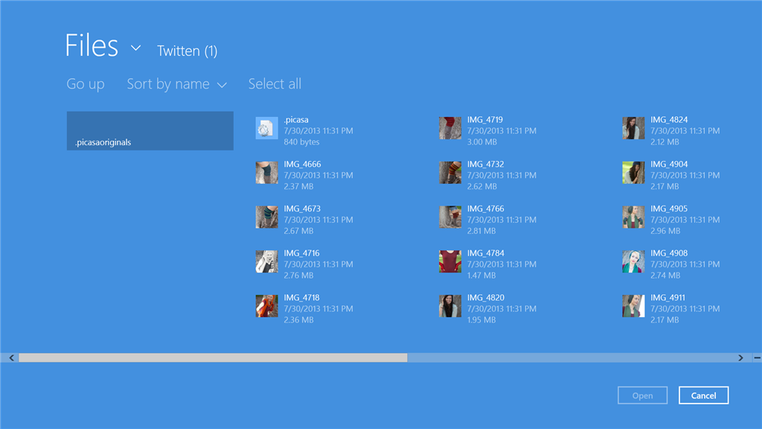This screenshot has height=429, width=762.
Task: Click the zoom out minus button
Action: (x=757, y=357)
